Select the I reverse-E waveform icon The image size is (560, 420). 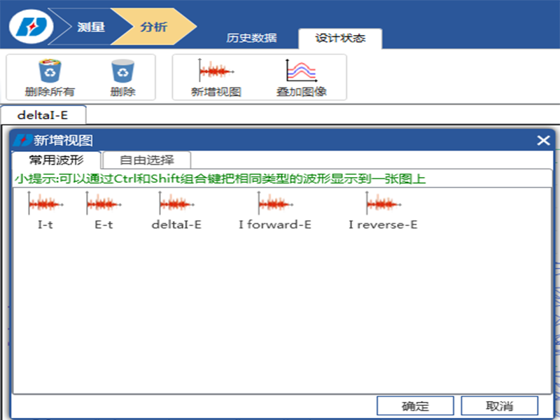tap(383, 204)
